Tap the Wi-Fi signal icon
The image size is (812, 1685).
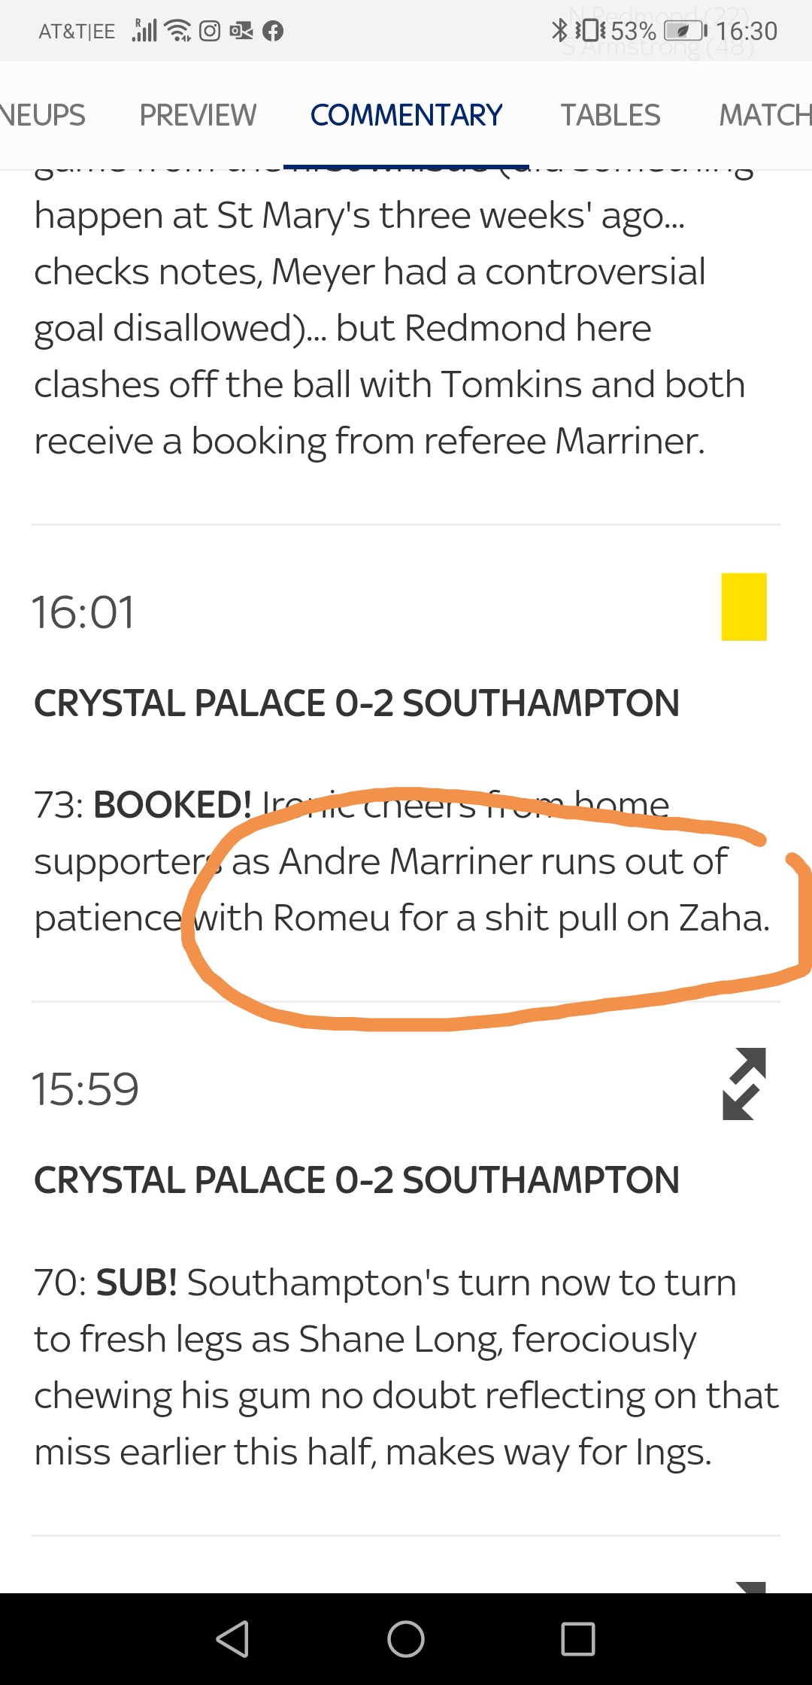point(178,31)
